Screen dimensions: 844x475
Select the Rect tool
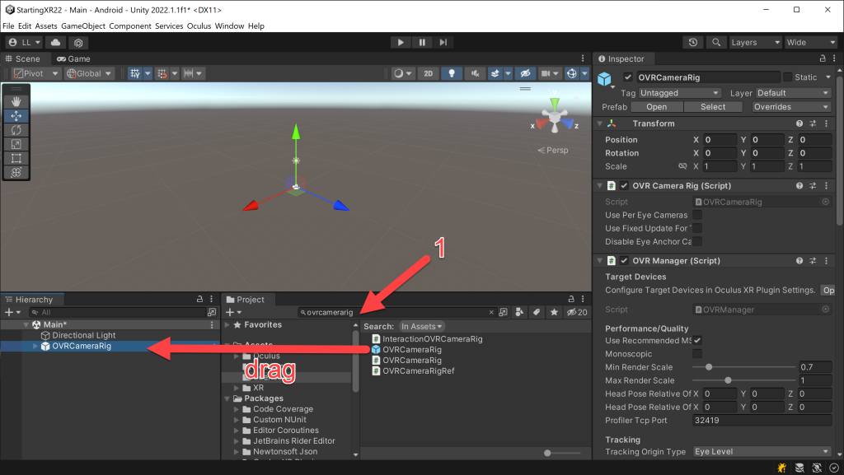click(16, 159)
